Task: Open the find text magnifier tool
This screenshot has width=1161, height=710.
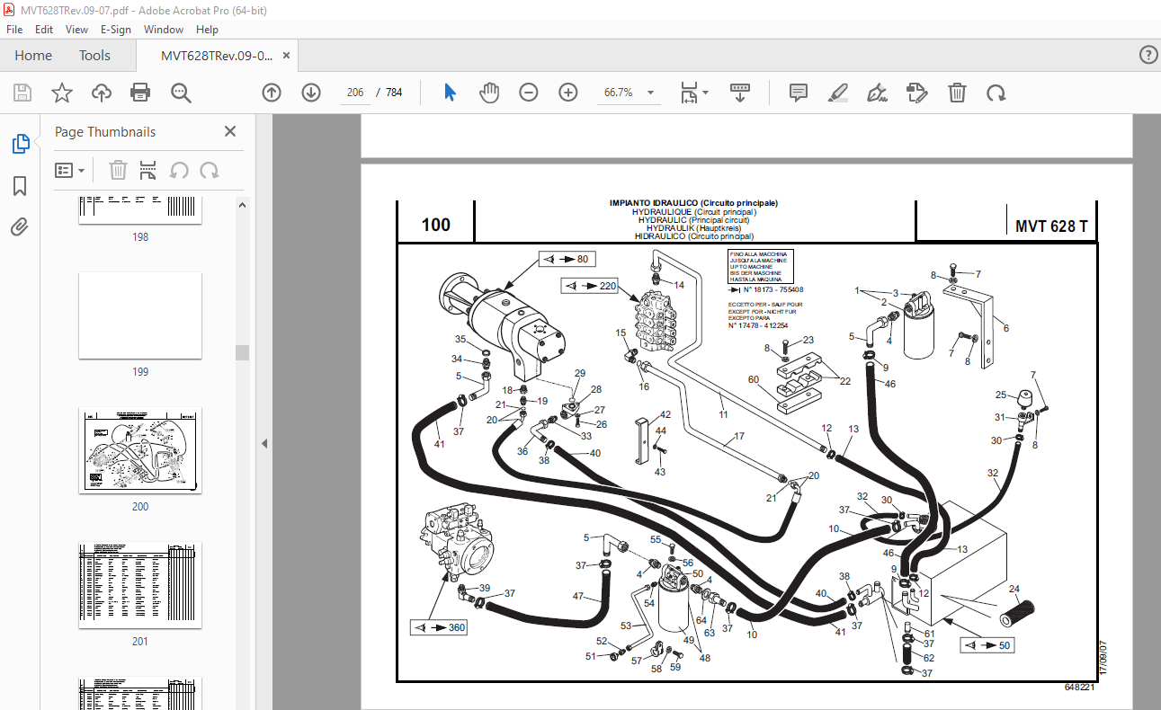Action: tap(181, 93)
